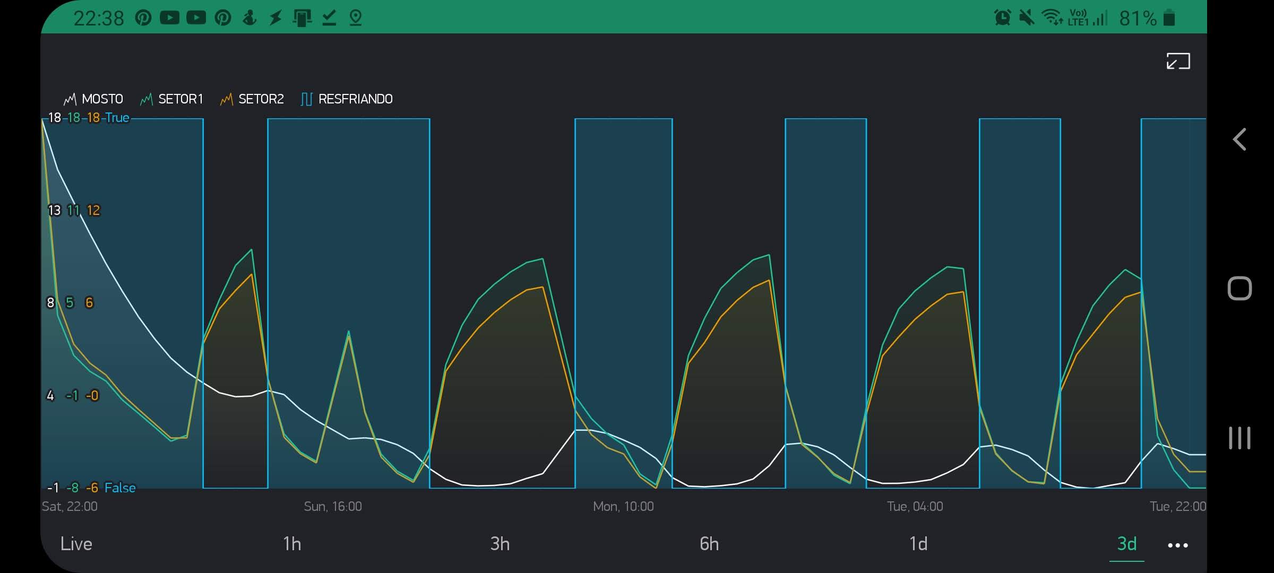Screen dimensions: 1274x573
Task: Tap the Tue, 22:00 axis label
Action: coord(1178,507)
